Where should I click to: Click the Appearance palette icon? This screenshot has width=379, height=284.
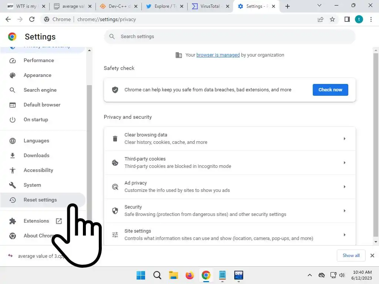[13, 75]
